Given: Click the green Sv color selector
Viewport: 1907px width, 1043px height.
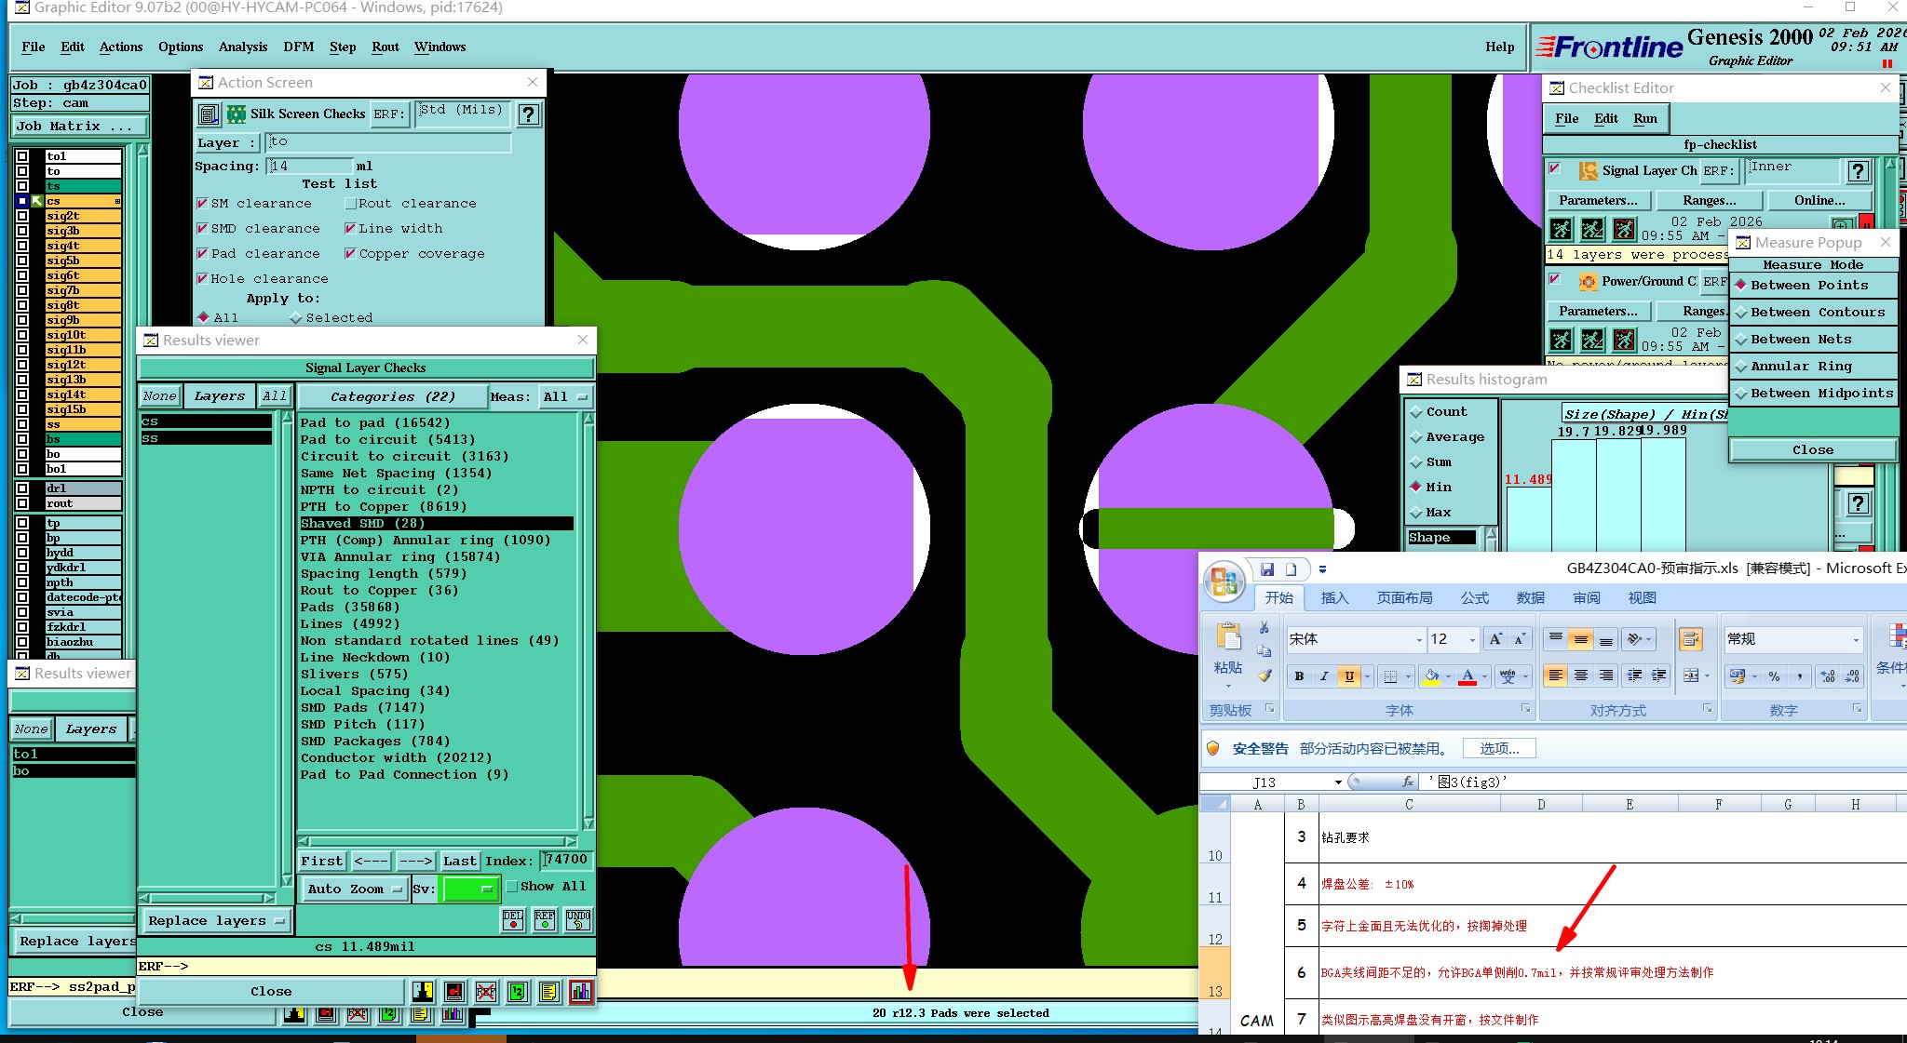Looking at the screenshot, I should click(470, 889).
